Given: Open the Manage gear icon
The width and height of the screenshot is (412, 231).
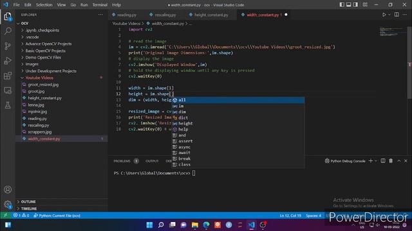Looking at the screenshot, I should [8, 204].
